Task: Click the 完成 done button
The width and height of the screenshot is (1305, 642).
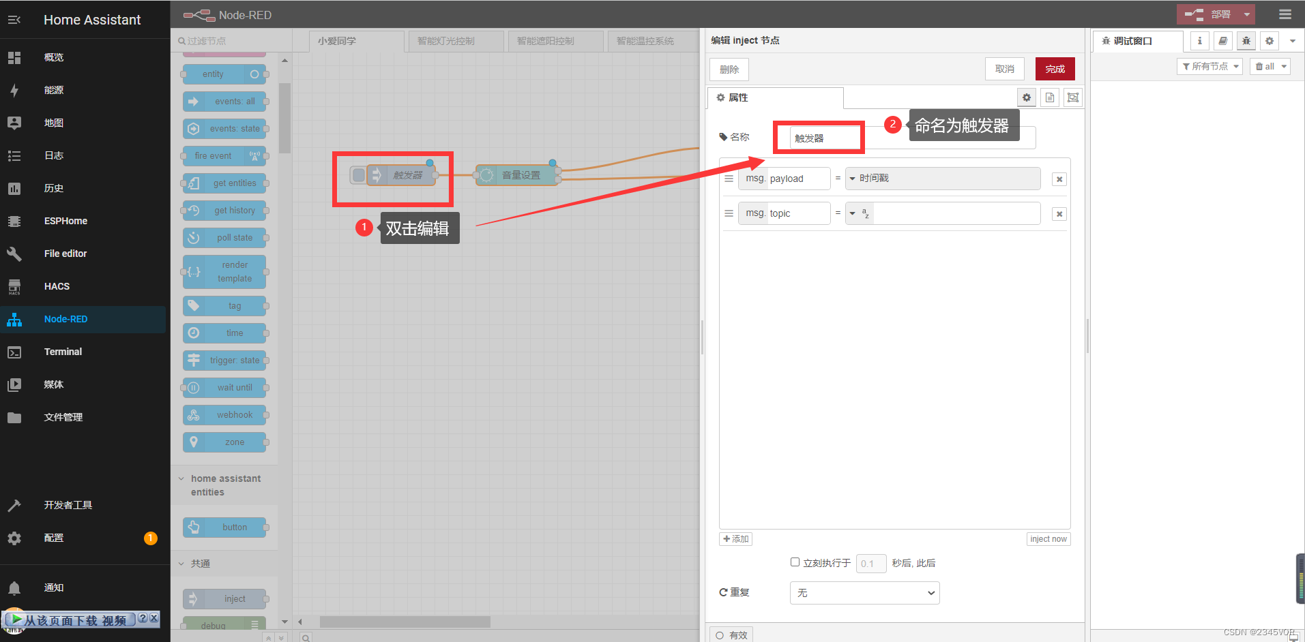Action: [1055, 69]
